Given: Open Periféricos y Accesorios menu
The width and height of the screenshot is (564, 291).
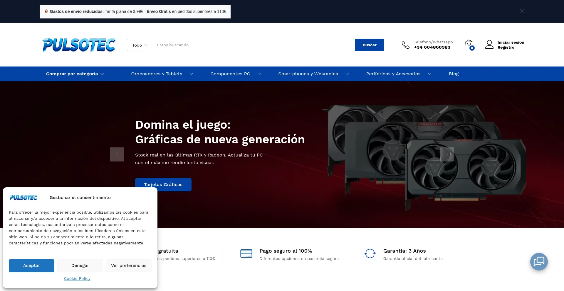Looking at the screenshot, I should (x=393, y=74).
